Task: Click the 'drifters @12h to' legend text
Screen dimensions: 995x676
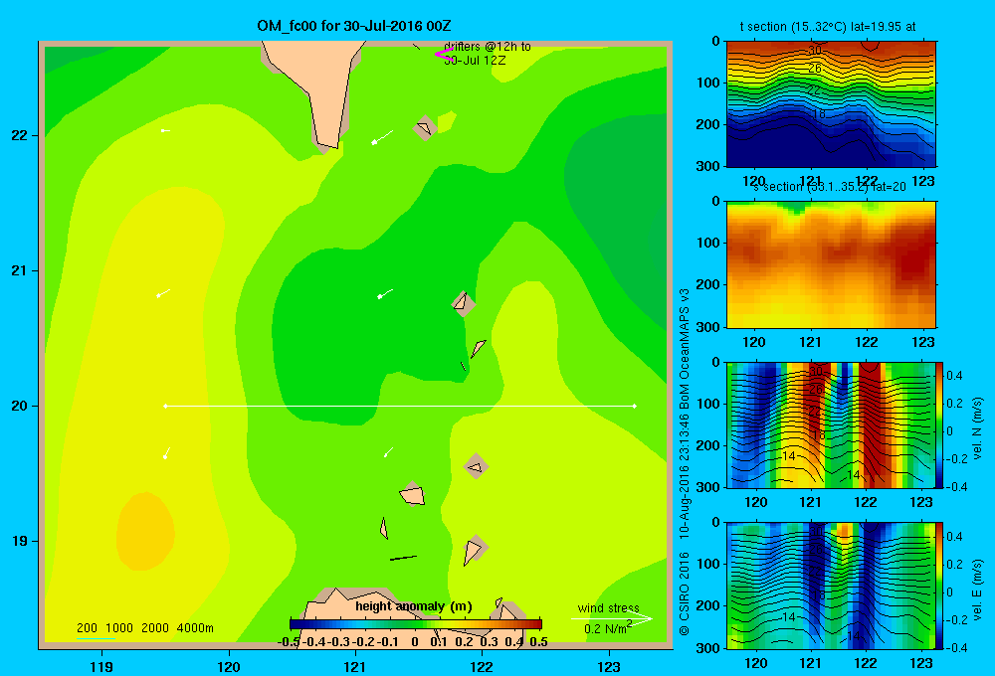Action: [488, 47]
